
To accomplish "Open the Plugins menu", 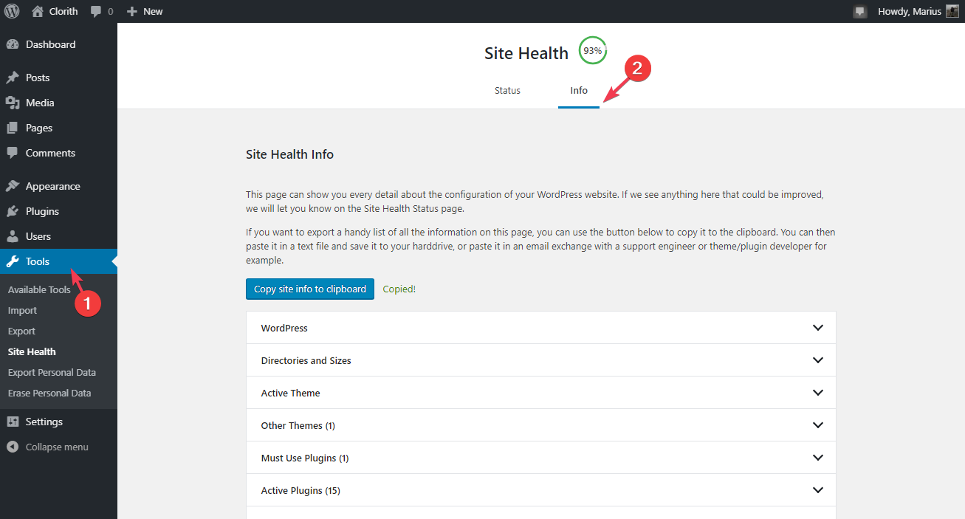I will point(58,211).
